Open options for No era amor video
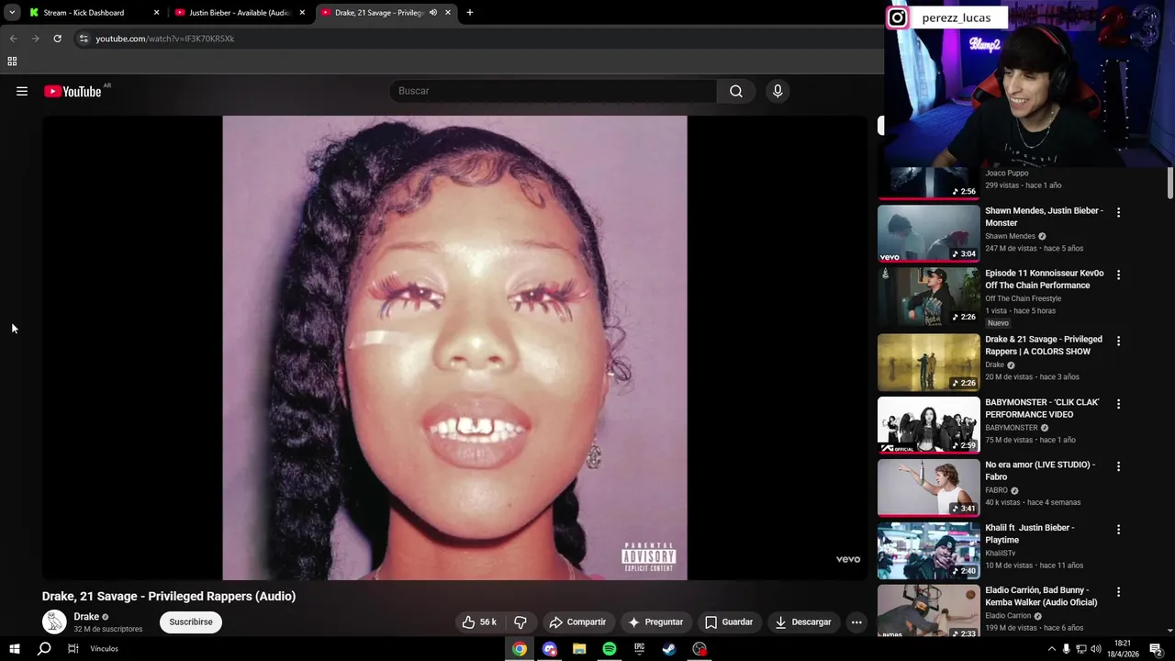This screenshot has height=661, width=1175. click(1118, 466)
